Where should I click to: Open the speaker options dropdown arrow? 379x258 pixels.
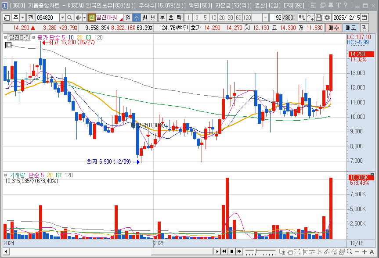pos(84,18)
